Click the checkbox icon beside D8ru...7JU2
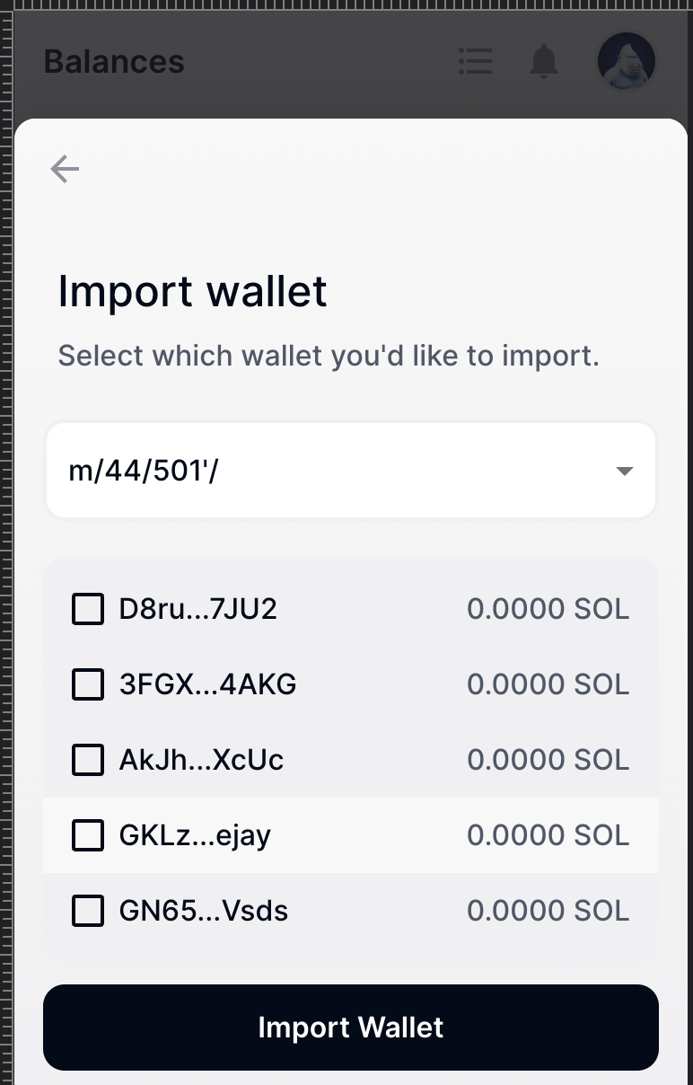Screen dimensions: 693x1085 coord(87,608)
